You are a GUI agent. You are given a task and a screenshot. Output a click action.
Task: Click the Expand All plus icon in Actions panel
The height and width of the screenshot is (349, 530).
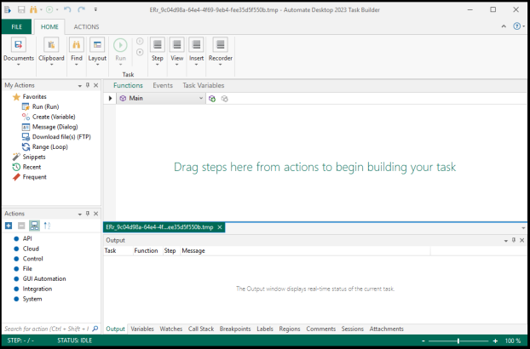(x=9, y=226)
